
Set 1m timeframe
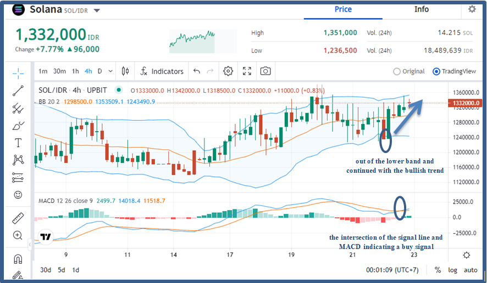(x=43, y=71)
